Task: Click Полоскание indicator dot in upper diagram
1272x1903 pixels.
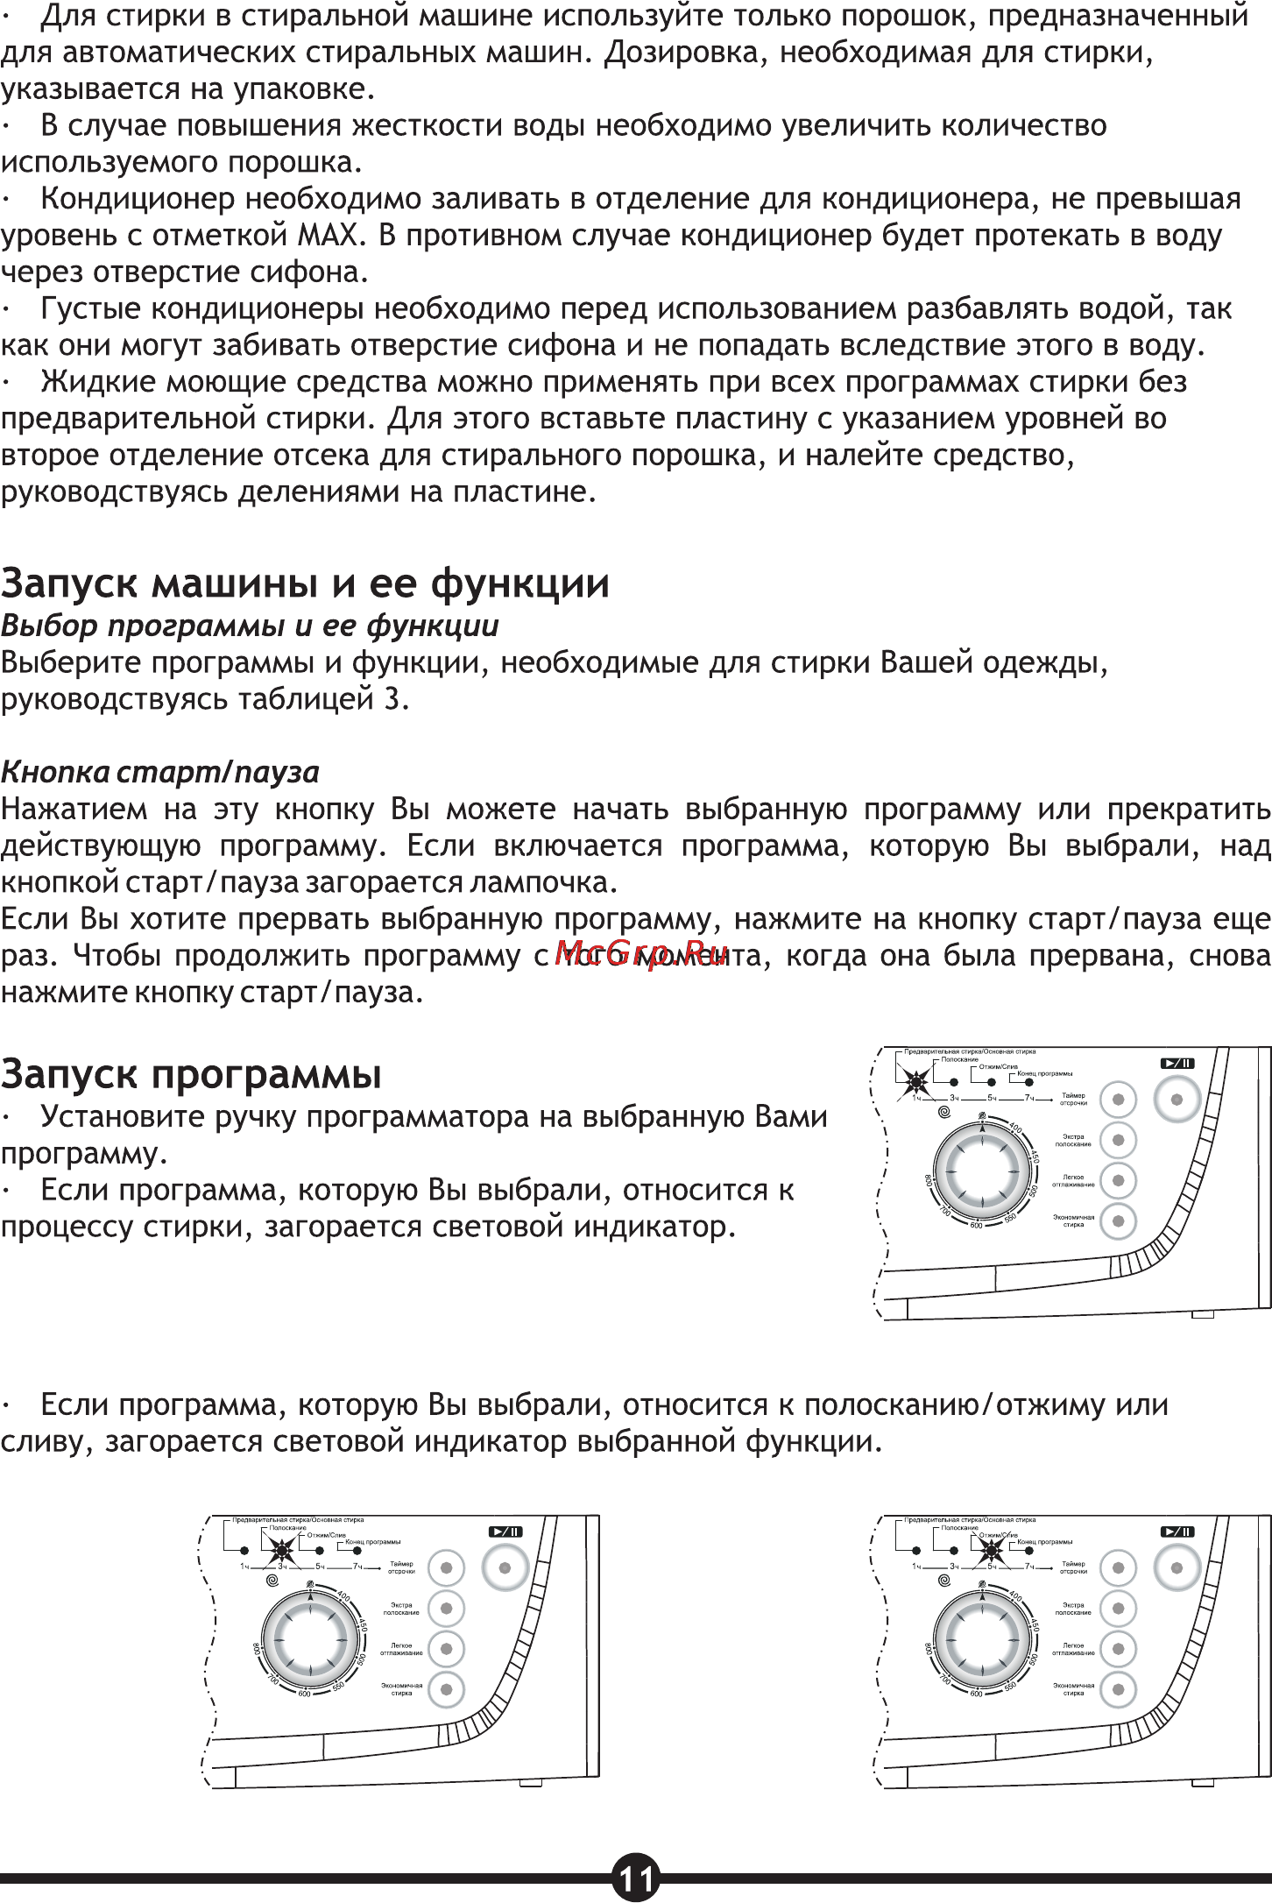Action: [x=954, y=1083]
